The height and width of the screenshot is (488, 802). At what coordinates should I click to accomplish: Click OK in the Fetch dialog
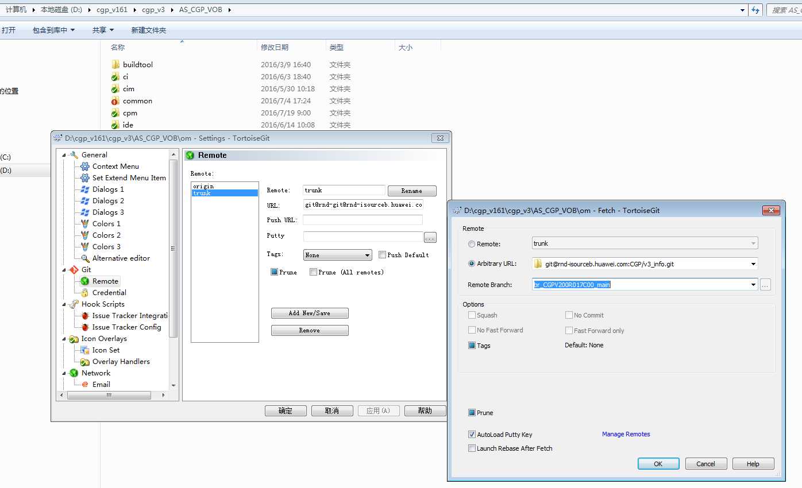[658, 464]
